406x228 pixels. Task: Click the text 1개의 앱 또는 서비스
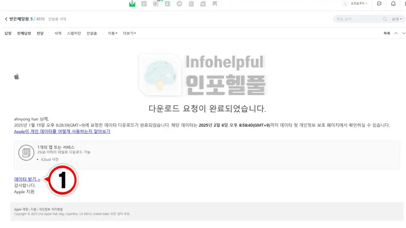[56, 147]
